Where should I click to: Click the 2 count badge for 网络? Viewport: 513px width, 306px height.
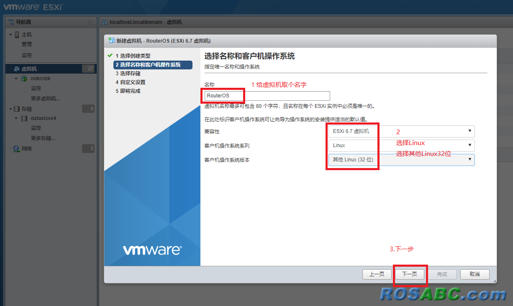pos(88,148)
